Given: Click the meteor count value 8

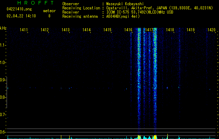Looking at the screenshot, I should (x=49, y=16).
